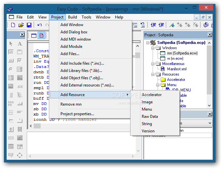Select w (w.ecw) in project tree

(175, 58)
